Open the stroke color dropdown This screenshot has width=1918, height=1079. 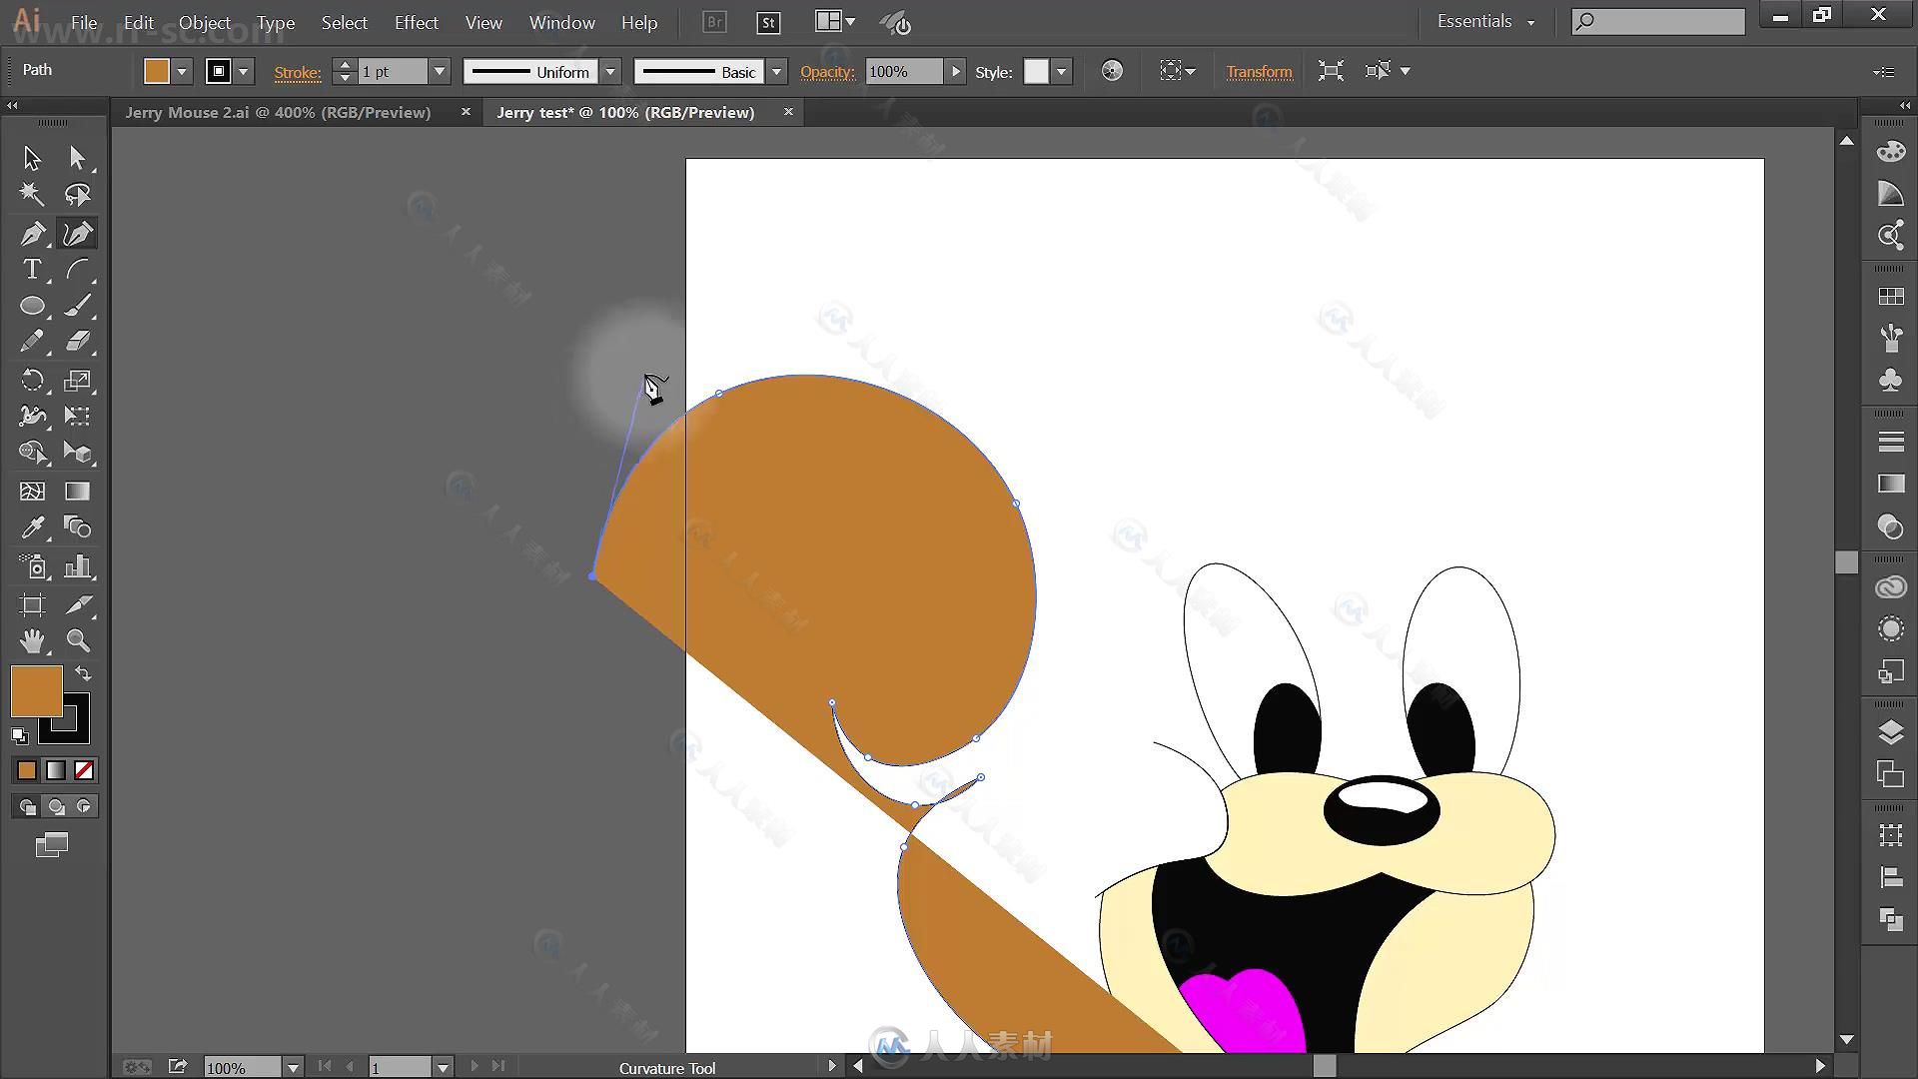point(243,71)
